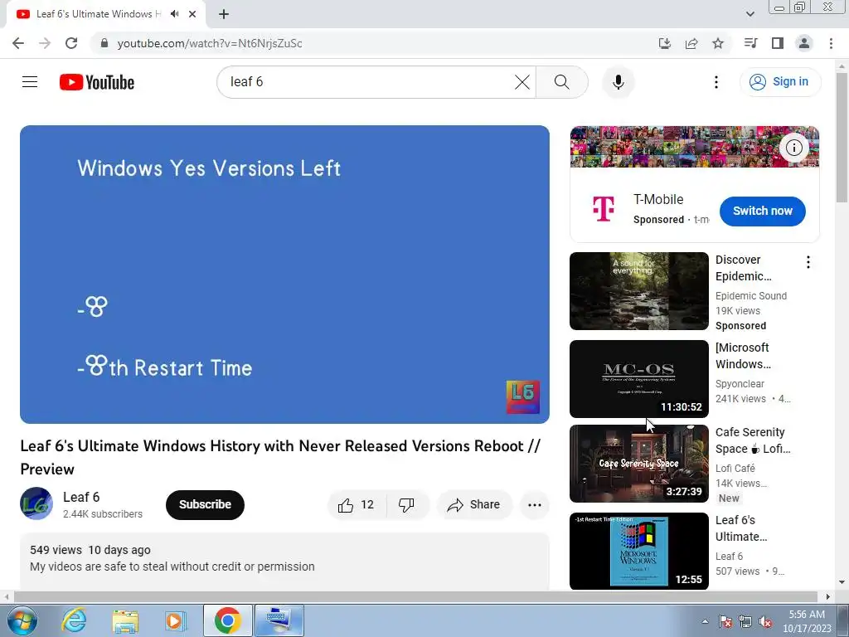Share this page icon in address bar

pyautogui.click(x=691, y=43)
